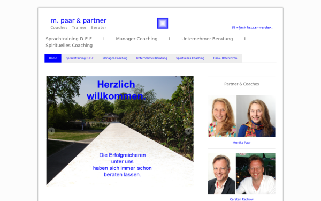Select Manager-Coaching in navigation bar
Screen dimensions: 321x201
coord(115,58)
